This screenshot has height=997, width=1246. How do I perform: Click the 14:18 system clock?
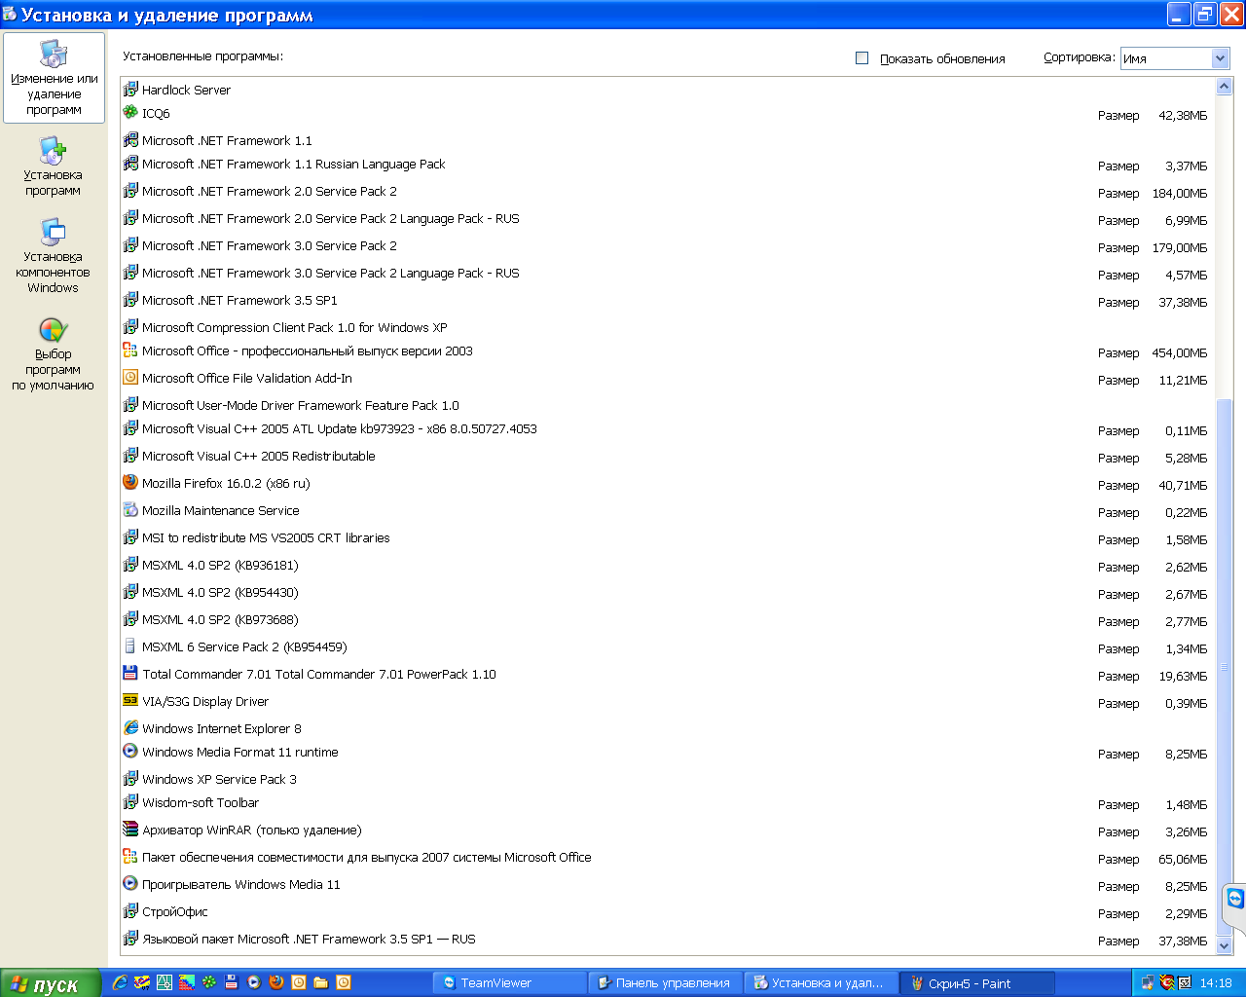tap(1216, 983)
